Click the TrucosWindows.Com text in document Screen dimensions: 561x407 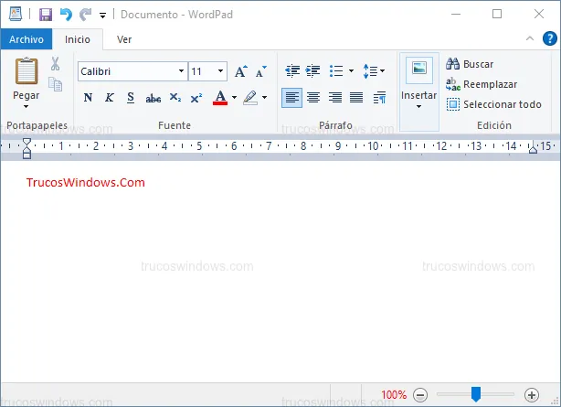(84, 182)
